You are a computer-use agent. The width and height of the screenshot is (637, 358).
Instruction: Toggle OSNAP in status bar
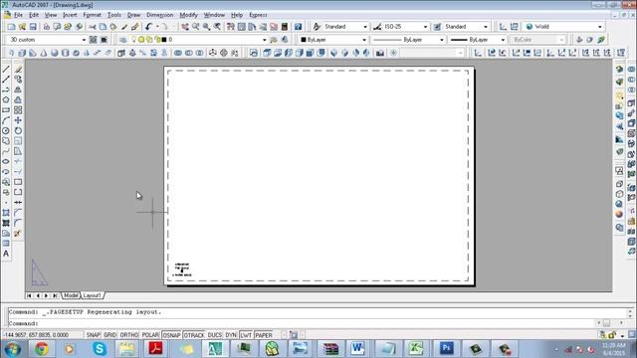[171, 335]
